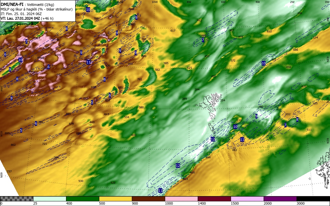
Task: Click the checkered 0–25 legend swatch
Action: coord(16,199)
